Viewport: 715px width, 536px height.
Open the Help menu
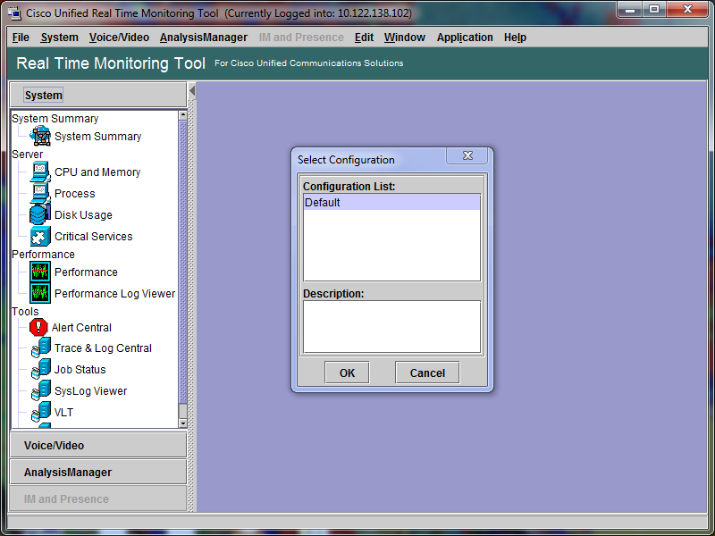(515, 38)
